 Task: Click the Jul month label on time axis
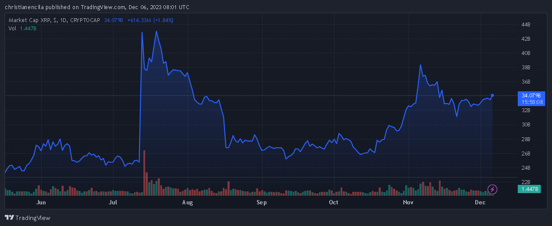[x=113, y=202]
